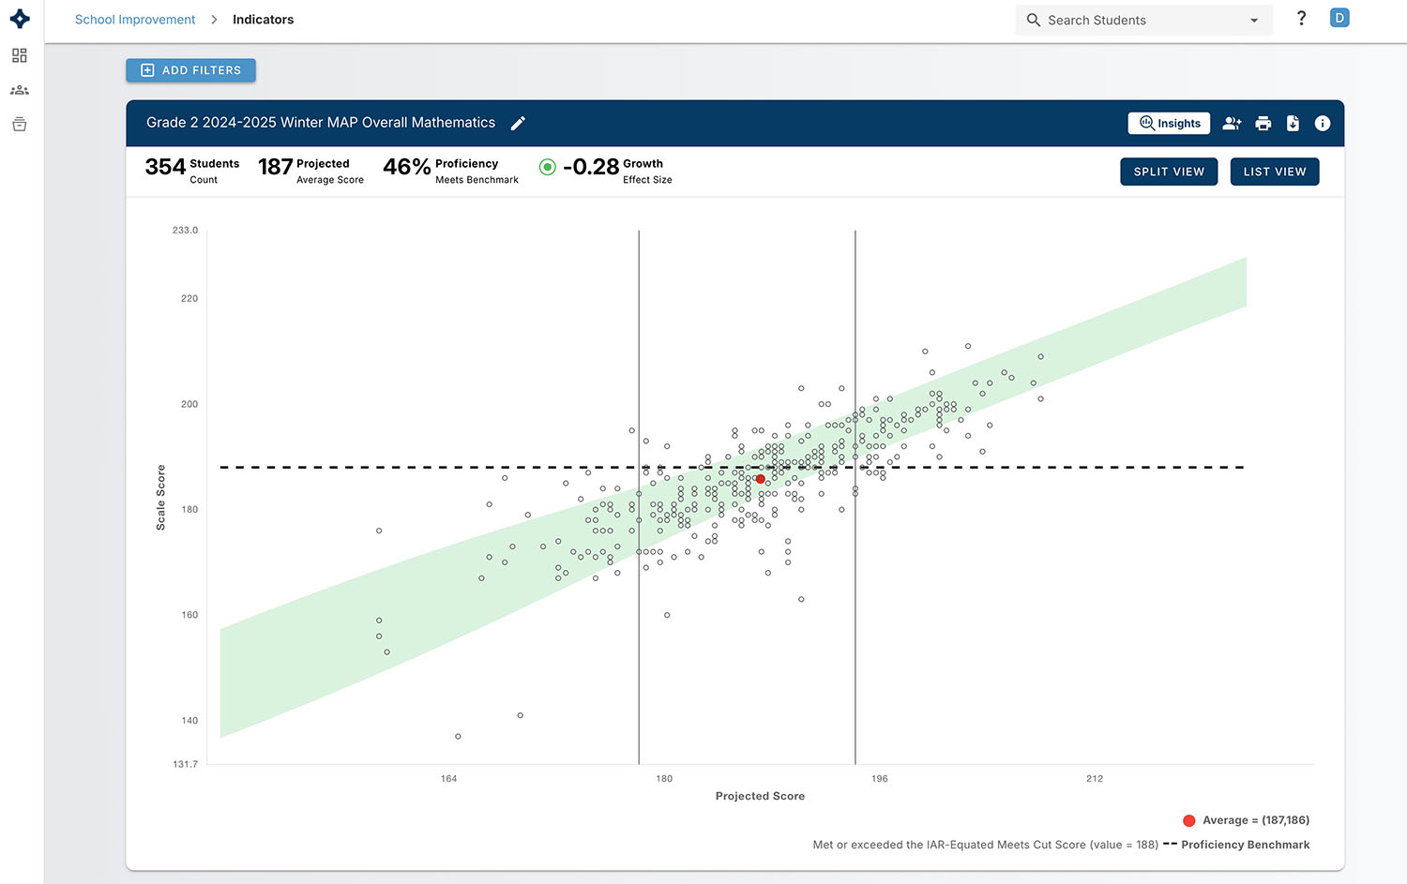The height and width of the screenshot is (884, 1407).
Task: Open the dashboard grid icon in sidebar
Action: (20, 55)
